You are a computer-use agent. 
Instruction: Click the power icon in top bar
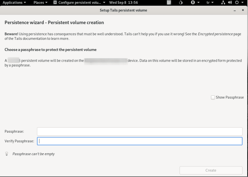tap(237, 3)
